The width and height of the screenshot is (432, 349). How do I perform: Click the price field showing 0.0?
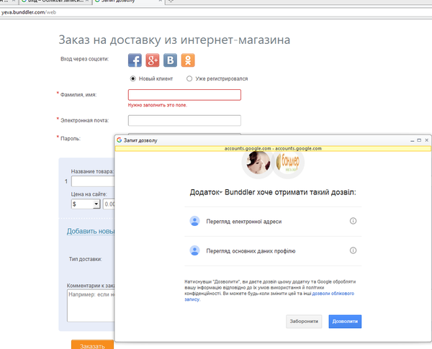(x=109, y=204)
